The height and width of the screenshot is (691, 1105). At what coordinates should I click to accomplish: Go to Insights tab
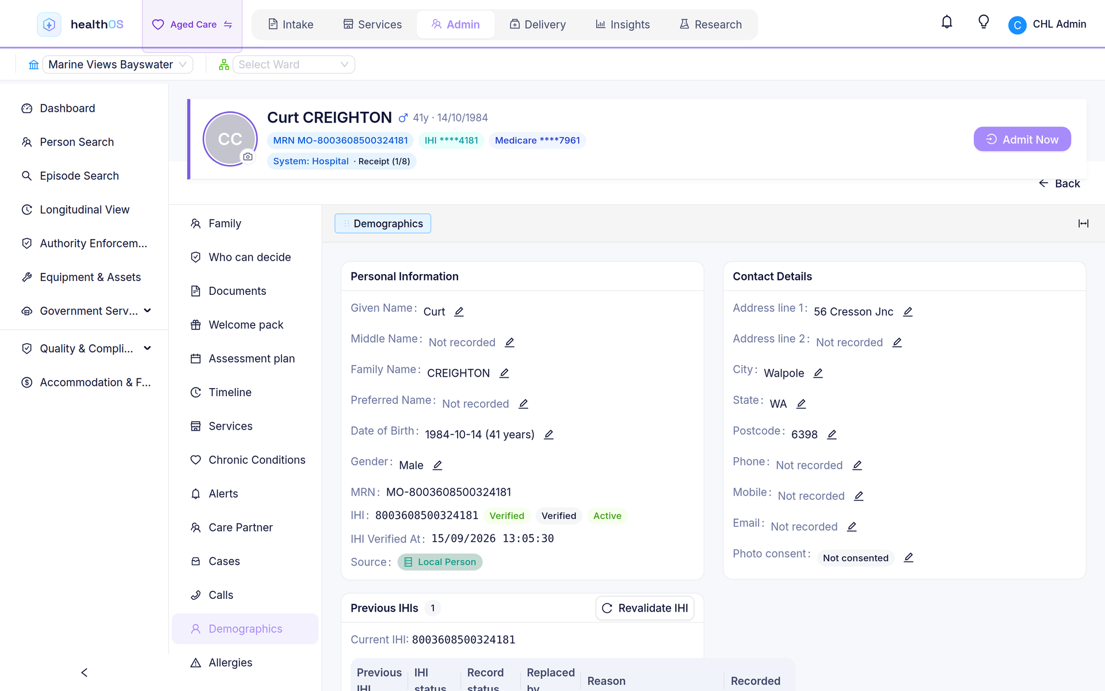tap(623, 24)
